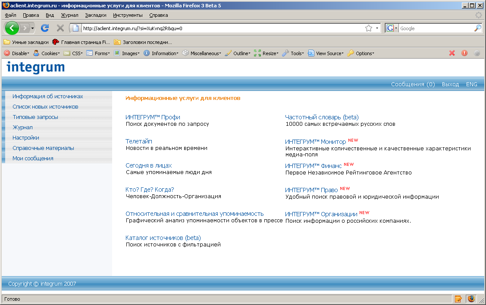This screenshot has width=486, height=305.
Task: Go back with the green Back arrow
Action: pos(12,28)
